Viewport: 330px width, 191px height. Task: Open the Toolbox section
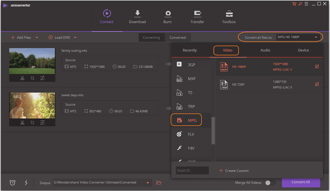pos(229,17)
